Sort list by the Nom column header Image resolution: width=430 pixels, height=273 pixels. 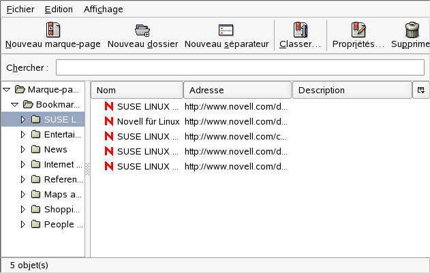coord(137,90)
